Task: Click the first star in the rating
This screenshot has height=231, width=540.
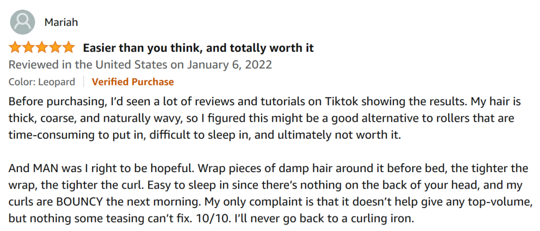Action: [x=15, y=48]
